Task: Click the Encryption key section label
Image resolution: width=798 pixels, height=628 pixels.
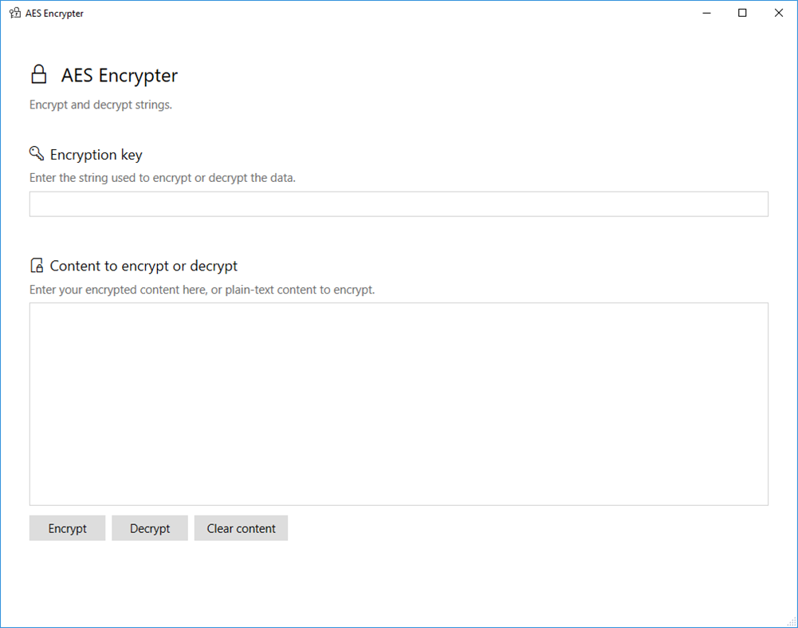Action: point(96,154)
